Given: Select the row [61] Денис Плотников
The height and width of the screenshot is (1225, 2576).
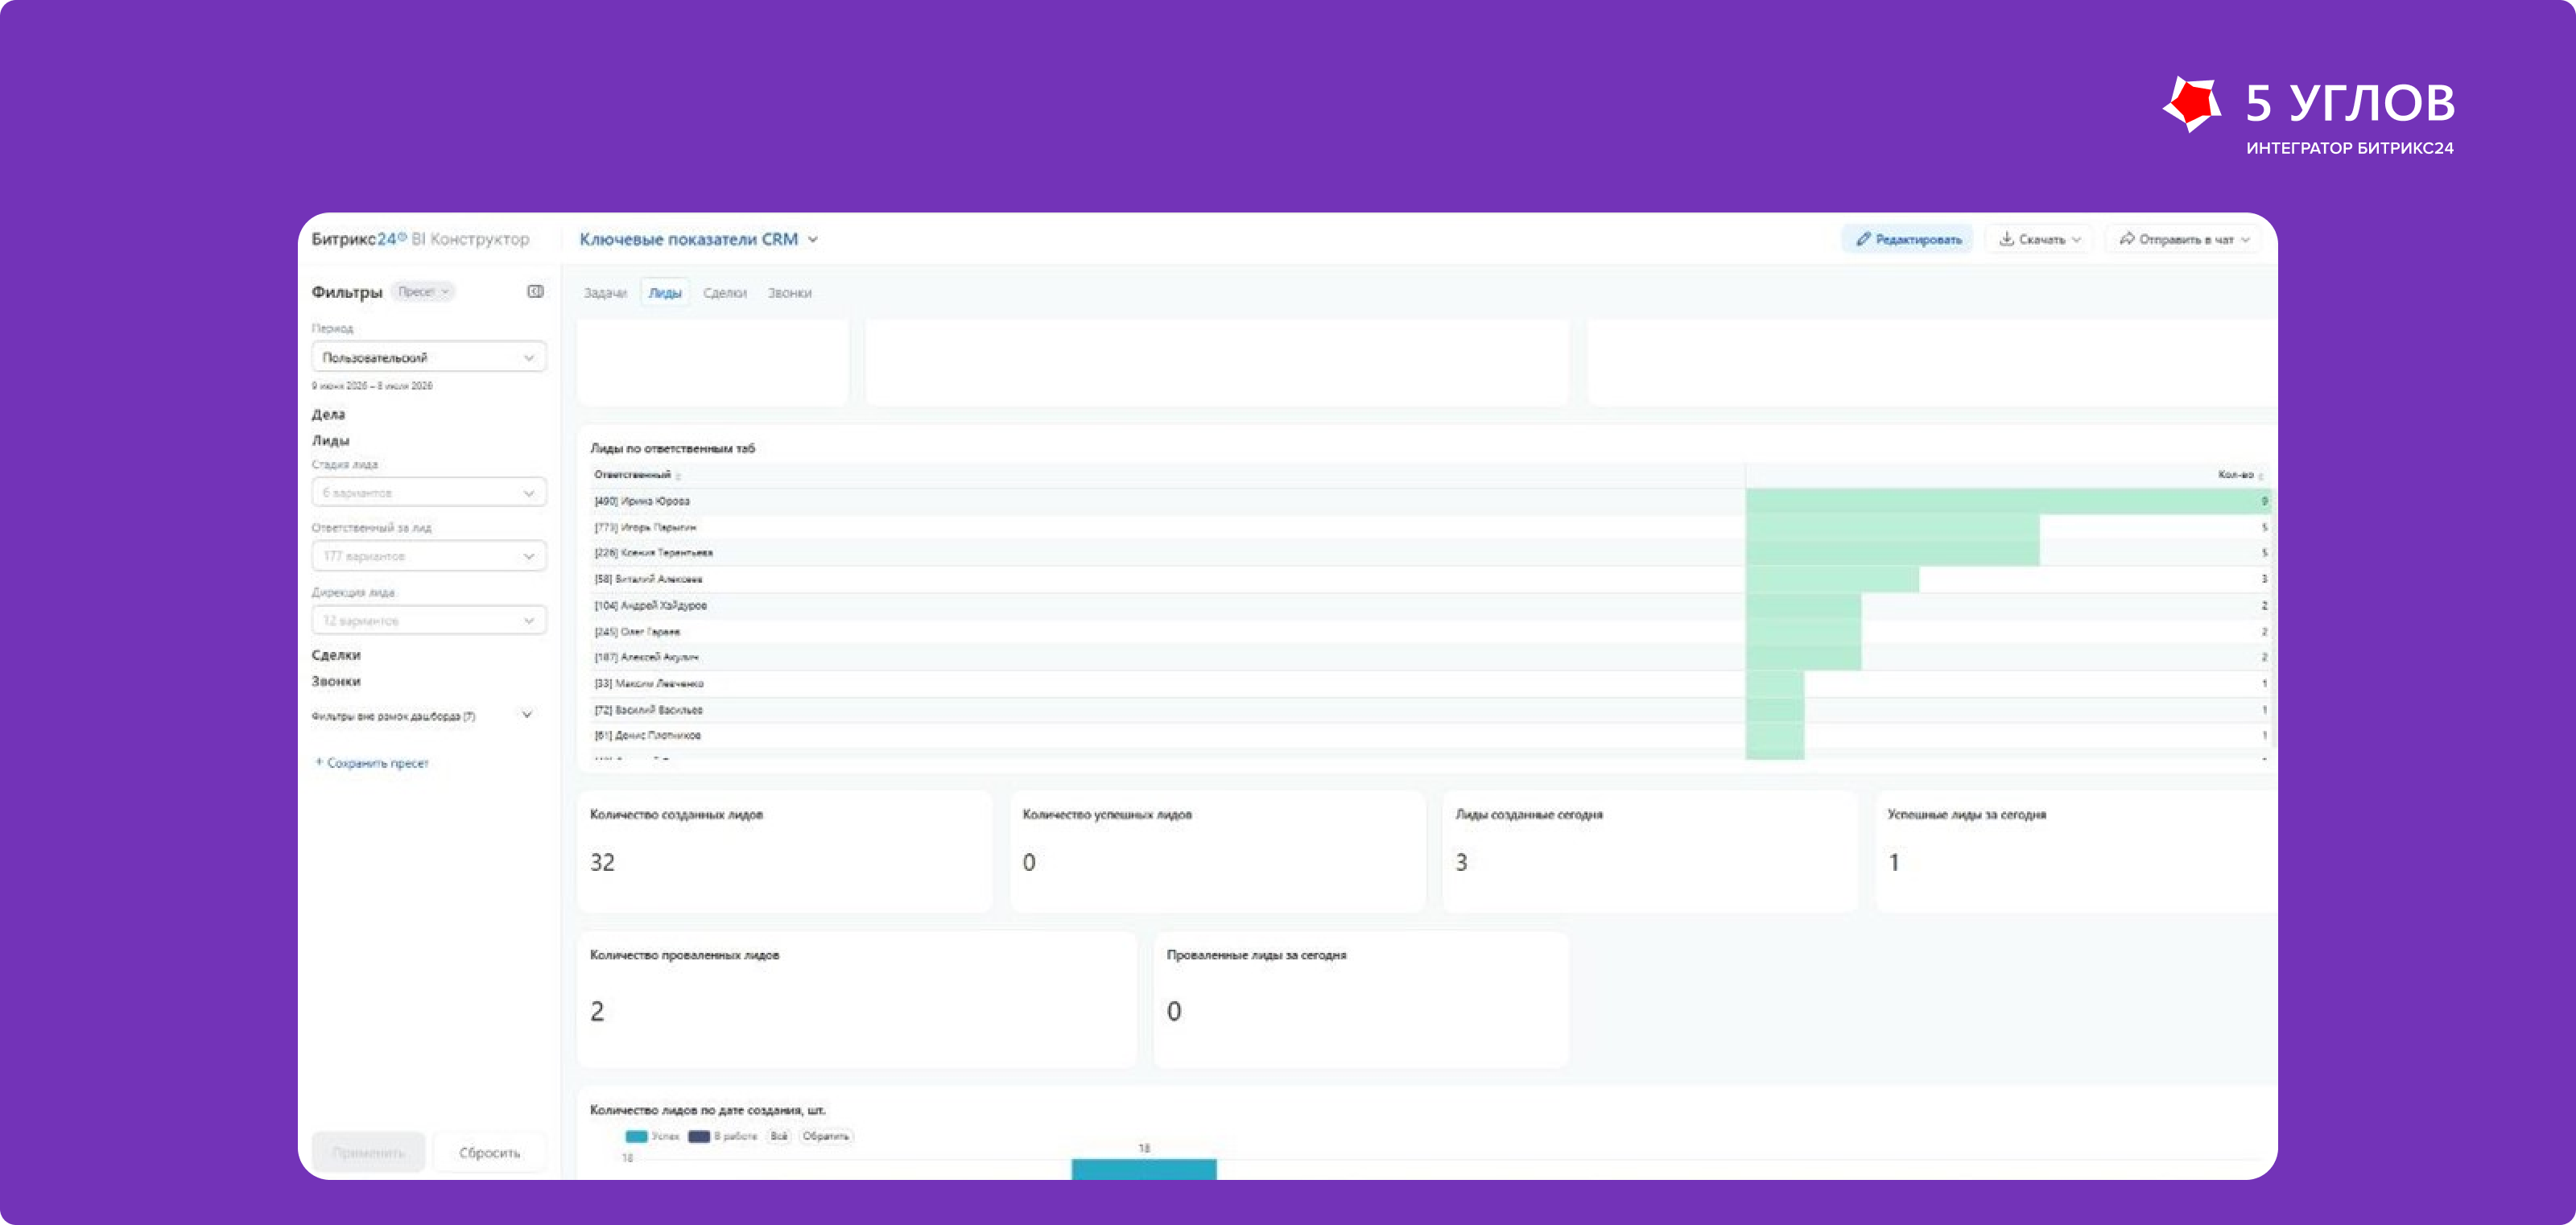Looking at the screenshot, I should 1430,735.
